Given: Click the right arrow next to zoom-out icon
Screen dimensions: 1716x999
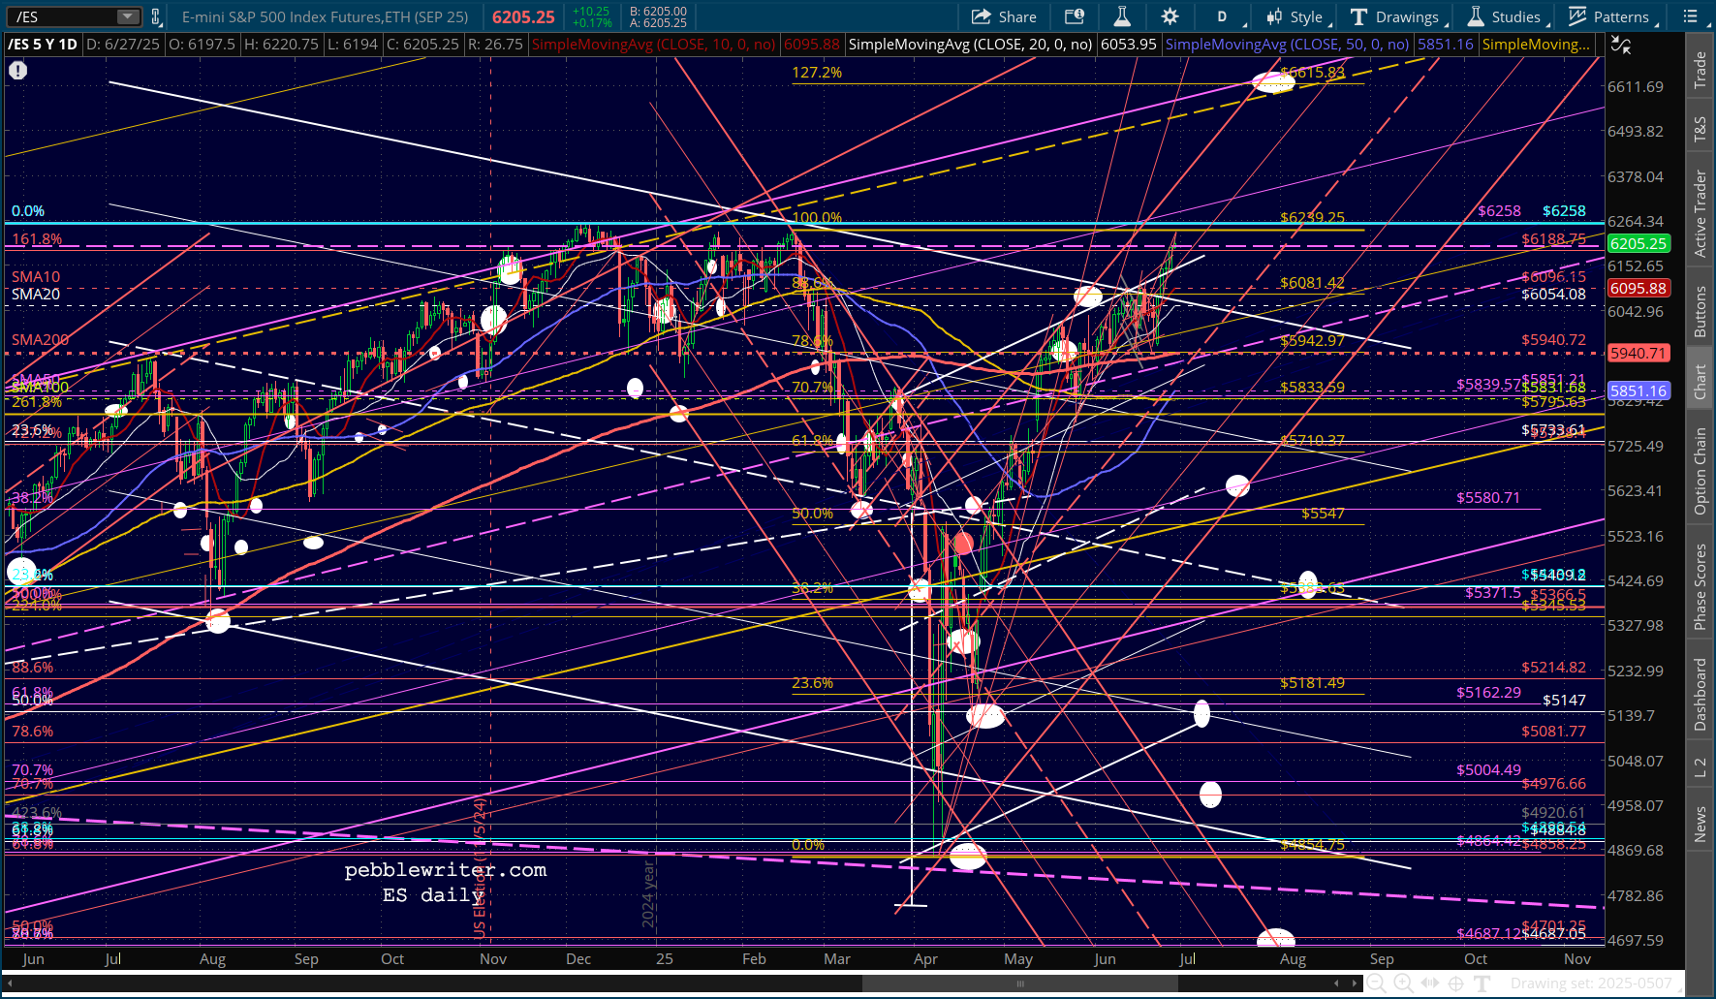Looking at the screenshot, I should [x=1355, y=983].
